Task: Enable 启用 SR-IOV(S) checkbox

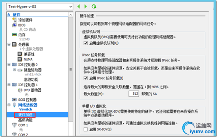Action: point(86,129)
